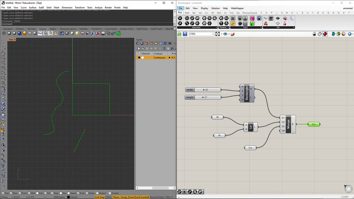Screen dimensions: 354x199
Task: Switch to the Math tab in Grasshopper
Action: (187, 13)
